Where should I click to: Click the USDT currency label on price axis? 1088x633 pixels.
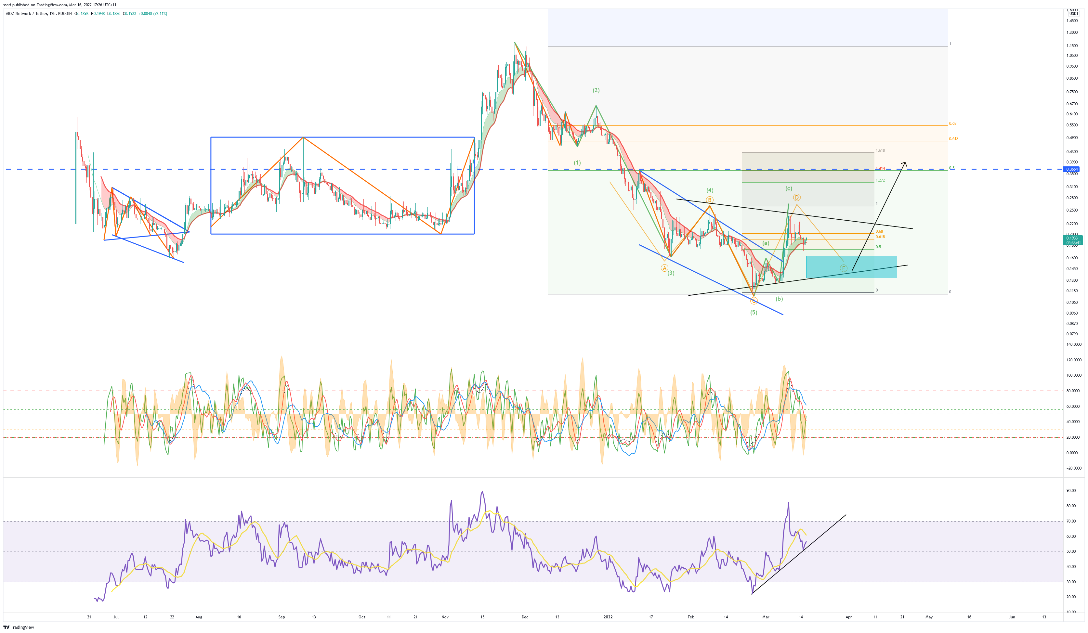1073,14
